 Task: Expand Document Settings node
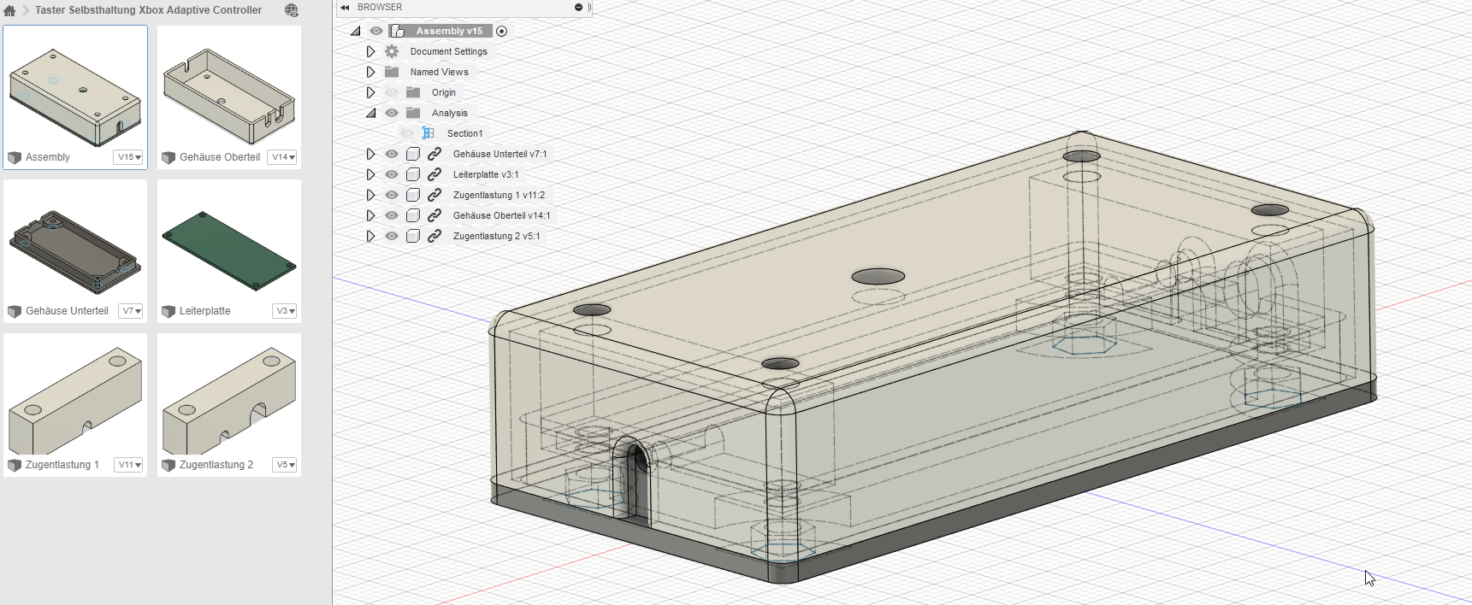click(370, 51)
